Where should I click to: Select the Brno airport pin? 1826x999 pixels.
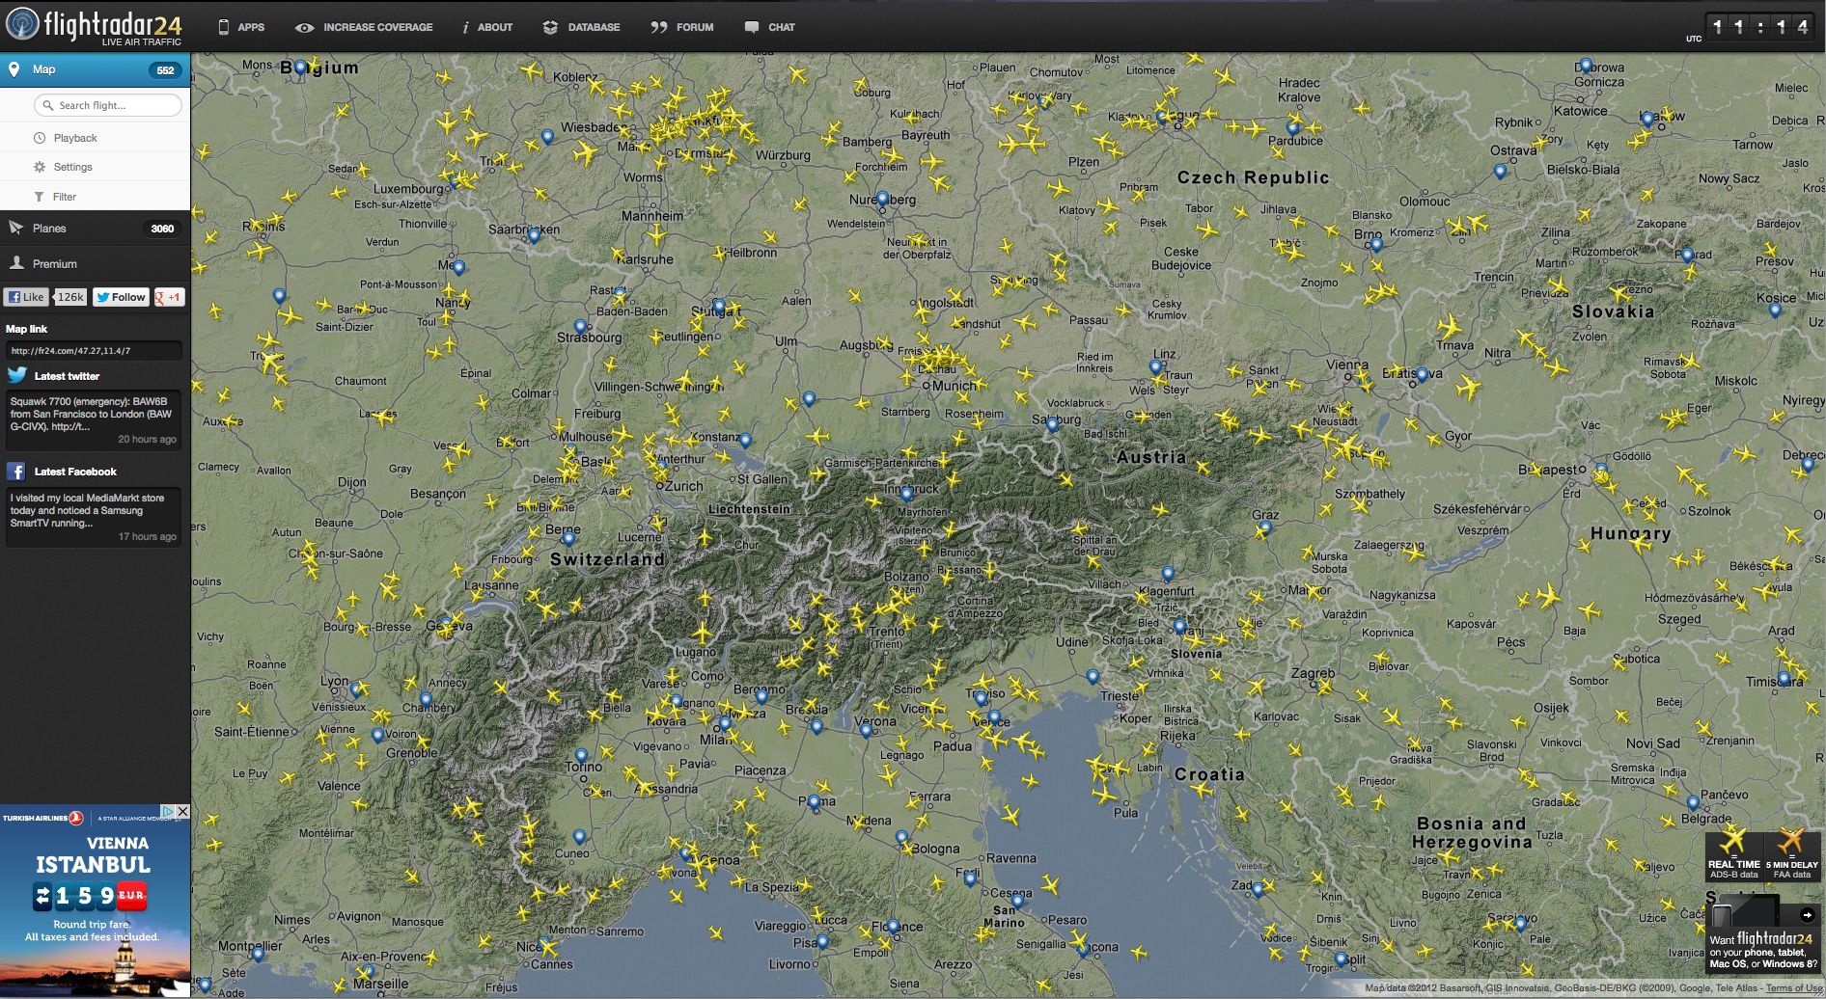coord(1376,245)
